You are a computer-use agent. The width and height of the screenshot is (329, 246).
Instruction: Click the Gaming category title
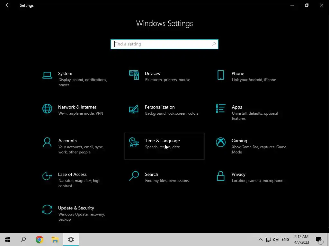pyautogui.click(x=239, y=141)
